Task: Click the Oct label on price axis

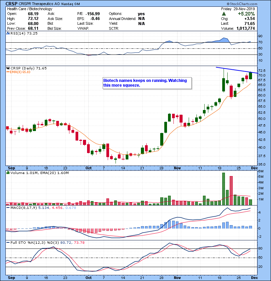Action: click(x=89, y=168)
